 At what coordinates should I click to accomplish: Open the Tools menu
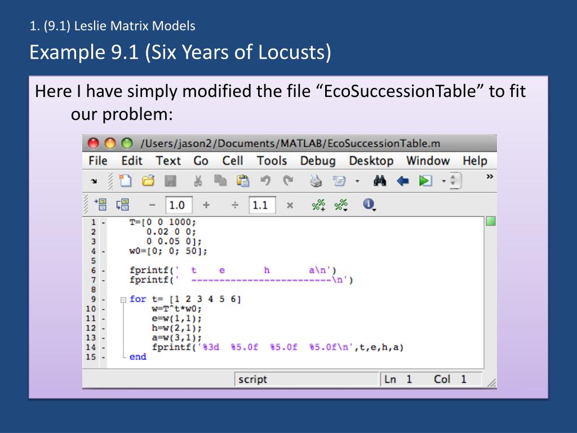click(272, 161)
